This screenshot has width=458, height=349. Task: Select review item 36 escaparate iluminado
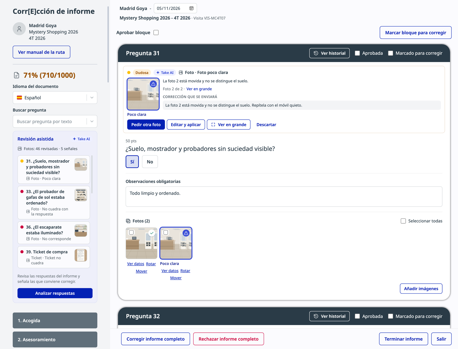coord(54,233)
